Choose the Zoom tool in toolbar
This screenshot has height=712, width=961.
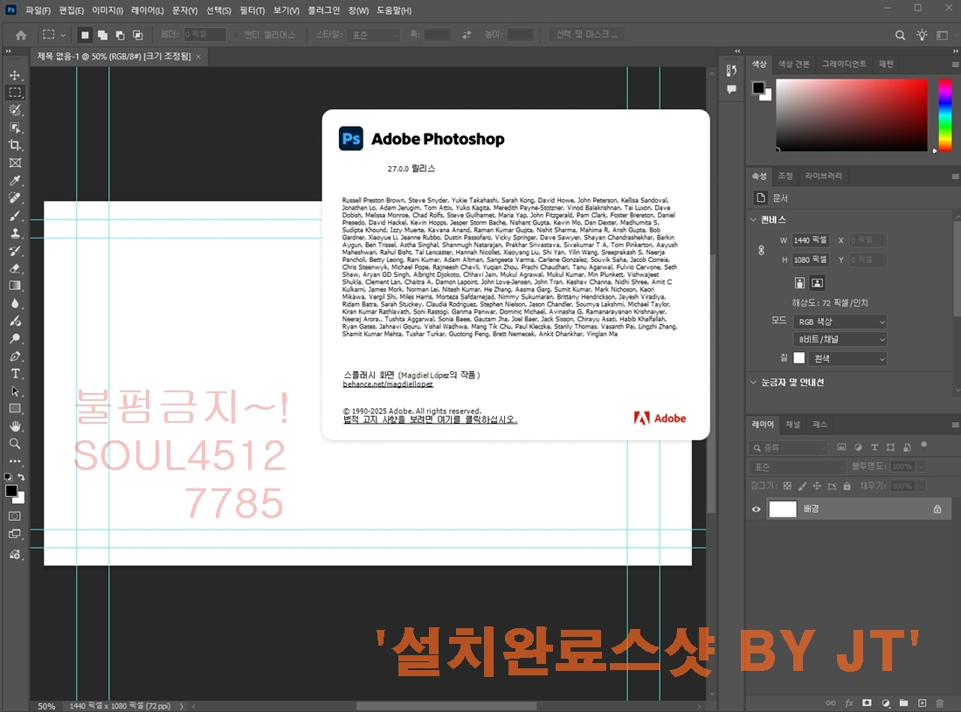pos(15,444)
